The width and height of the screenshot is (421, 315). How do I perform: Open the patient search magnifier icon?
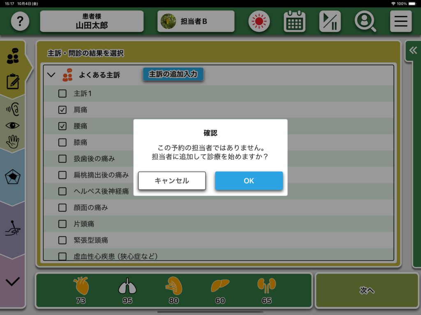[x=365, y=21]
